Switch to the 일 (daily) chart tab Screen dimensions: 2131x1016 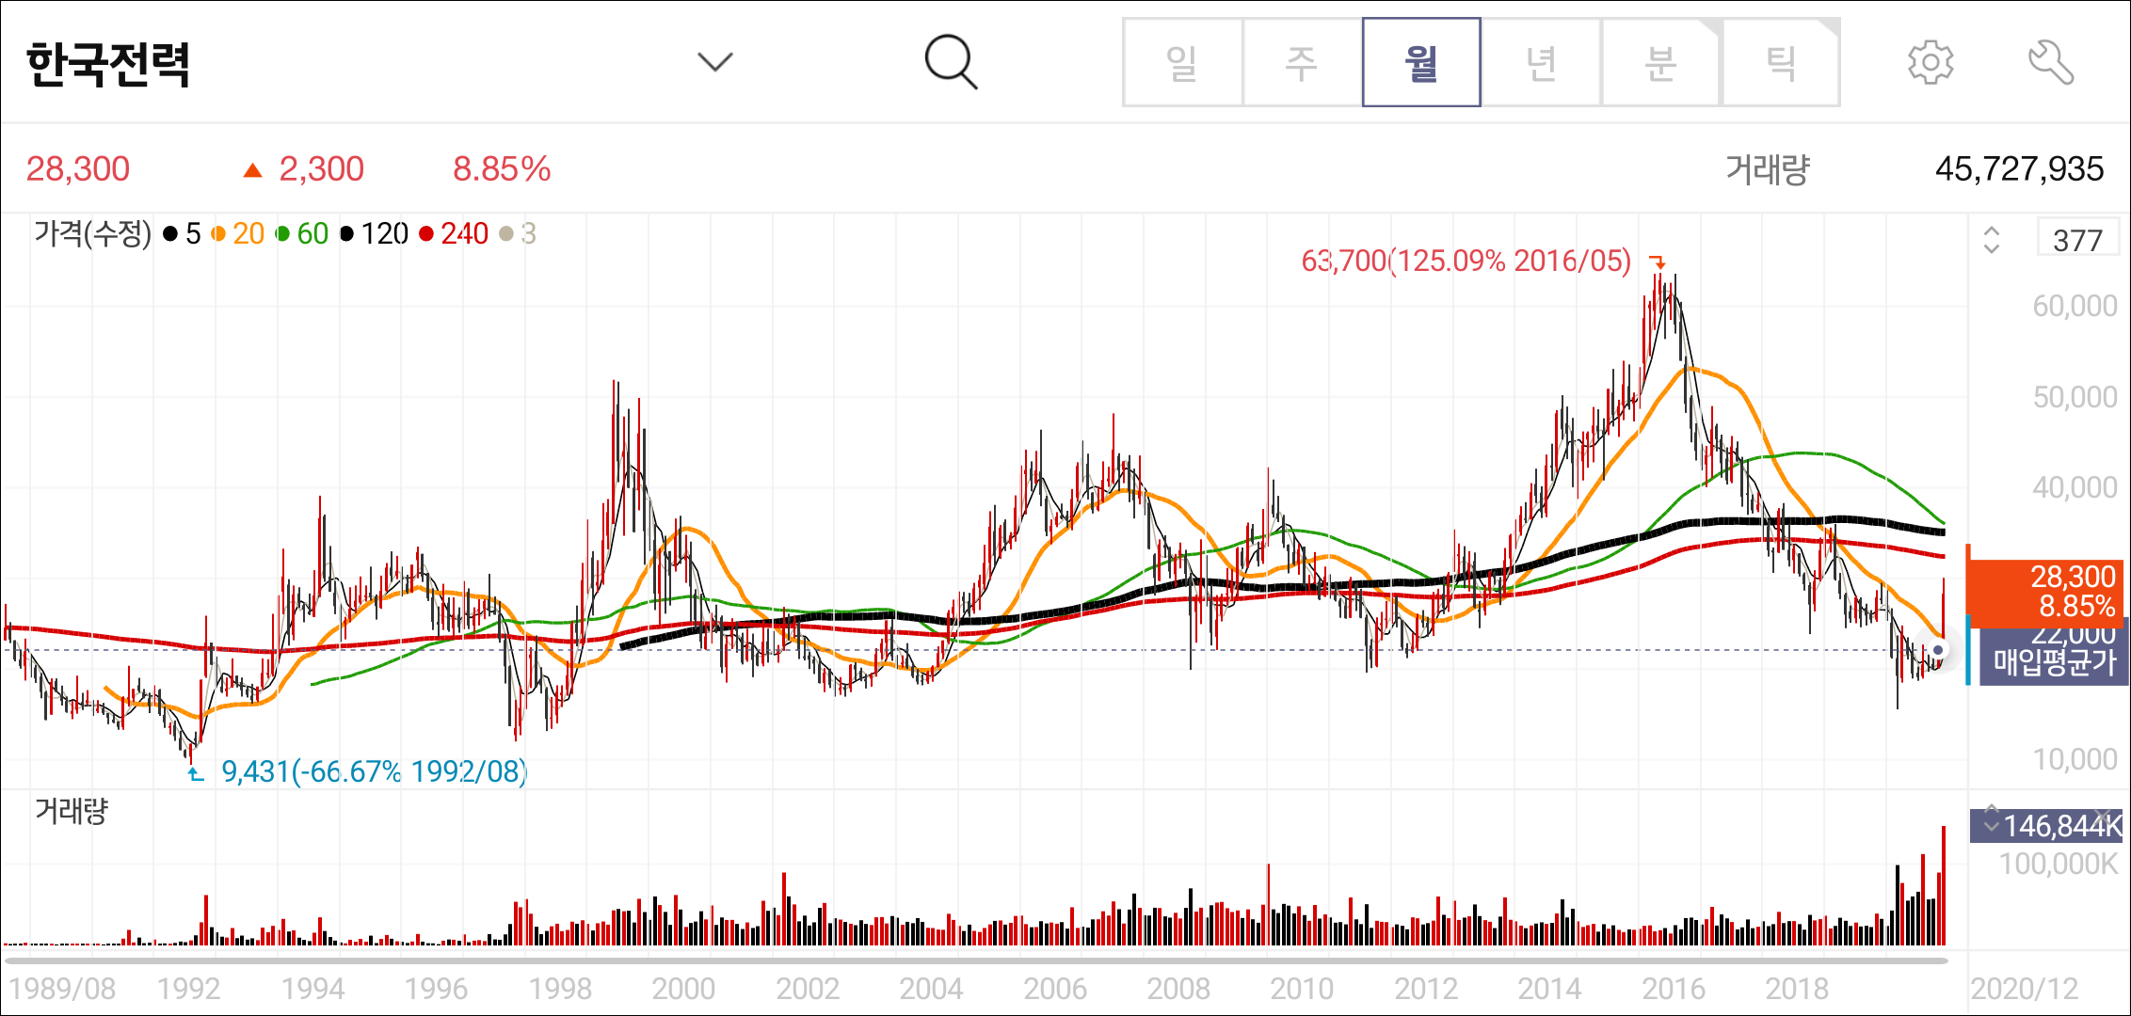coord(1182,62)
